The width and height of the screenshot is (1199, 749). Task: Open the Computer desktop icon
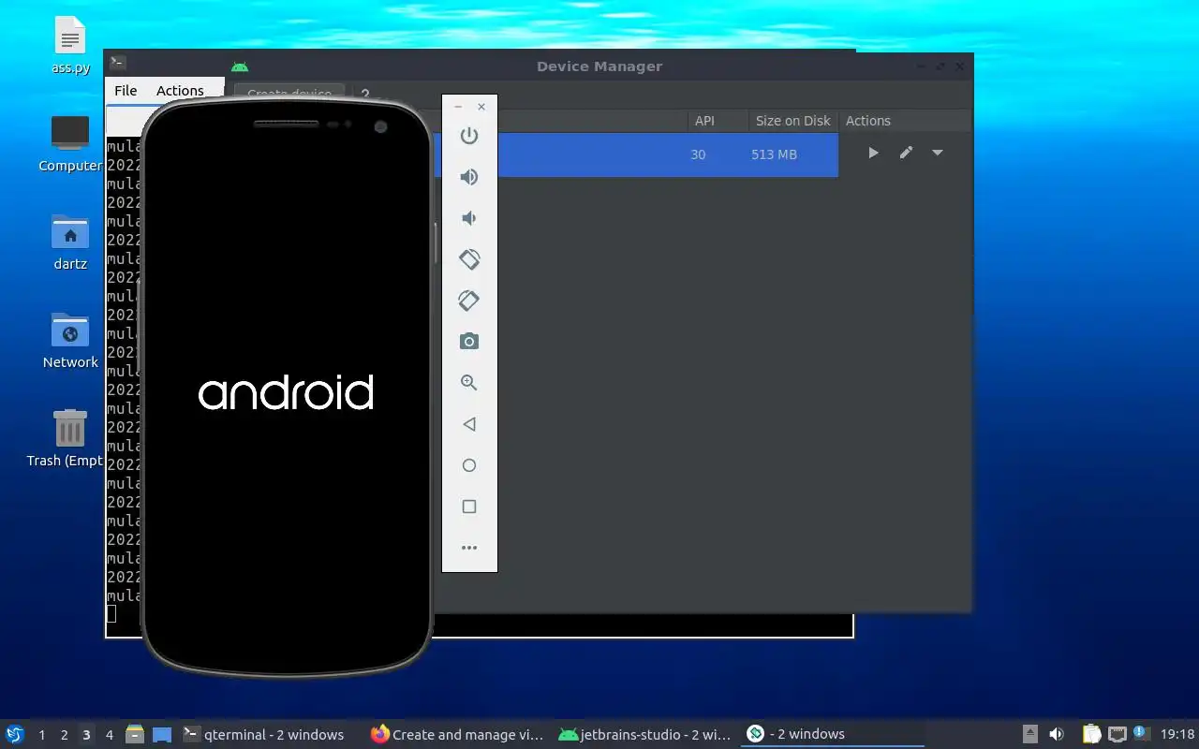(70, 144)
